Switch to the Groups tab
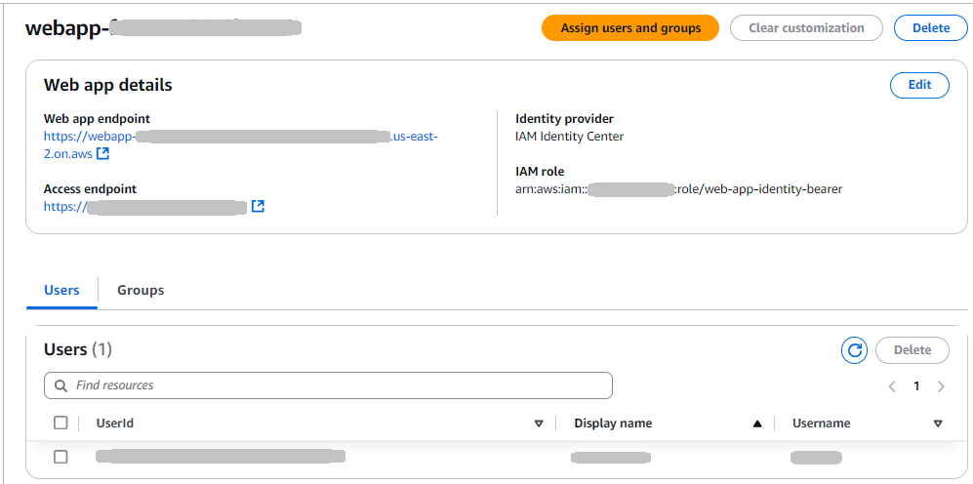Viewport: 973px width, 484px height. 141,290
